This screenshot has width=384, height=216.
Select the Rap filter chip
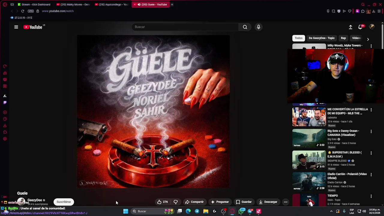[343, 38]
